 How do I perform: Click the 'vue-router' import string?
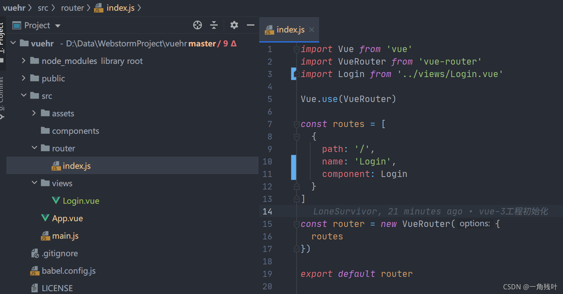coord(450,61)
